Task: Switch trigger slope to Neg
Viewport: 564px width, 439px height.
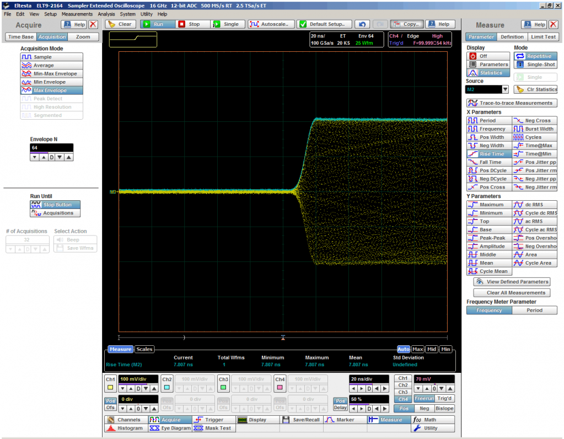Action: point(423,409)
